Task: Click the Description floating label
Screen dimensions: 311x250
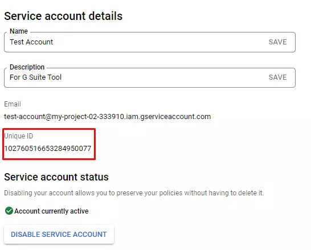Action: pyautogui.click(x=27, y=67)
